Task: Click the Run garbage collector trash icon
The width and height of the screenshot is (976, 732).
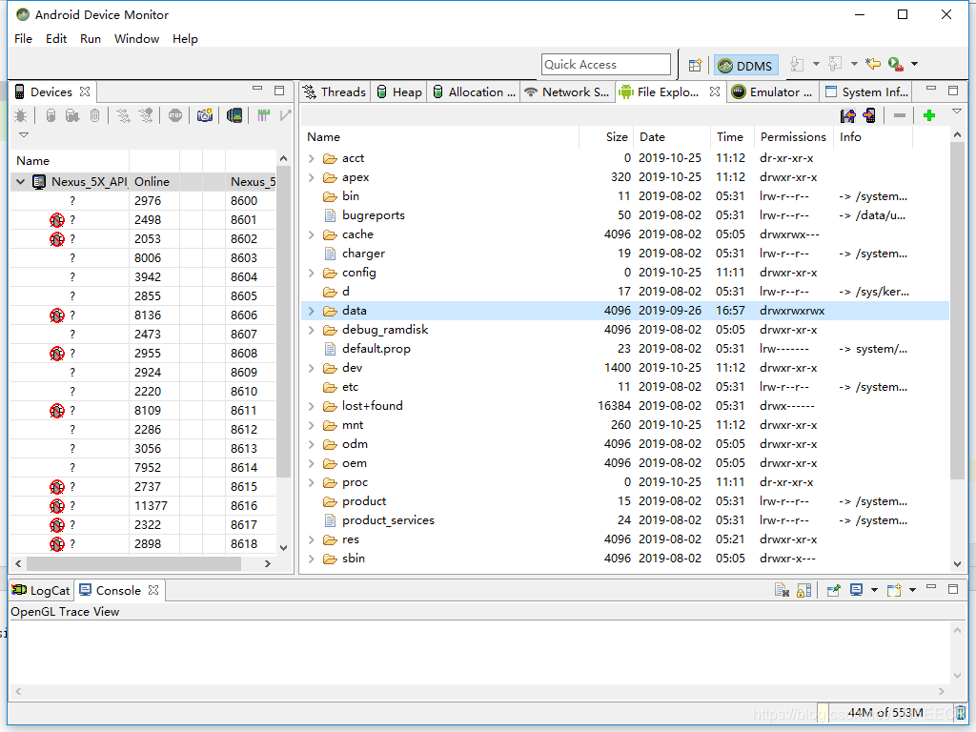Action: (961, 713)
